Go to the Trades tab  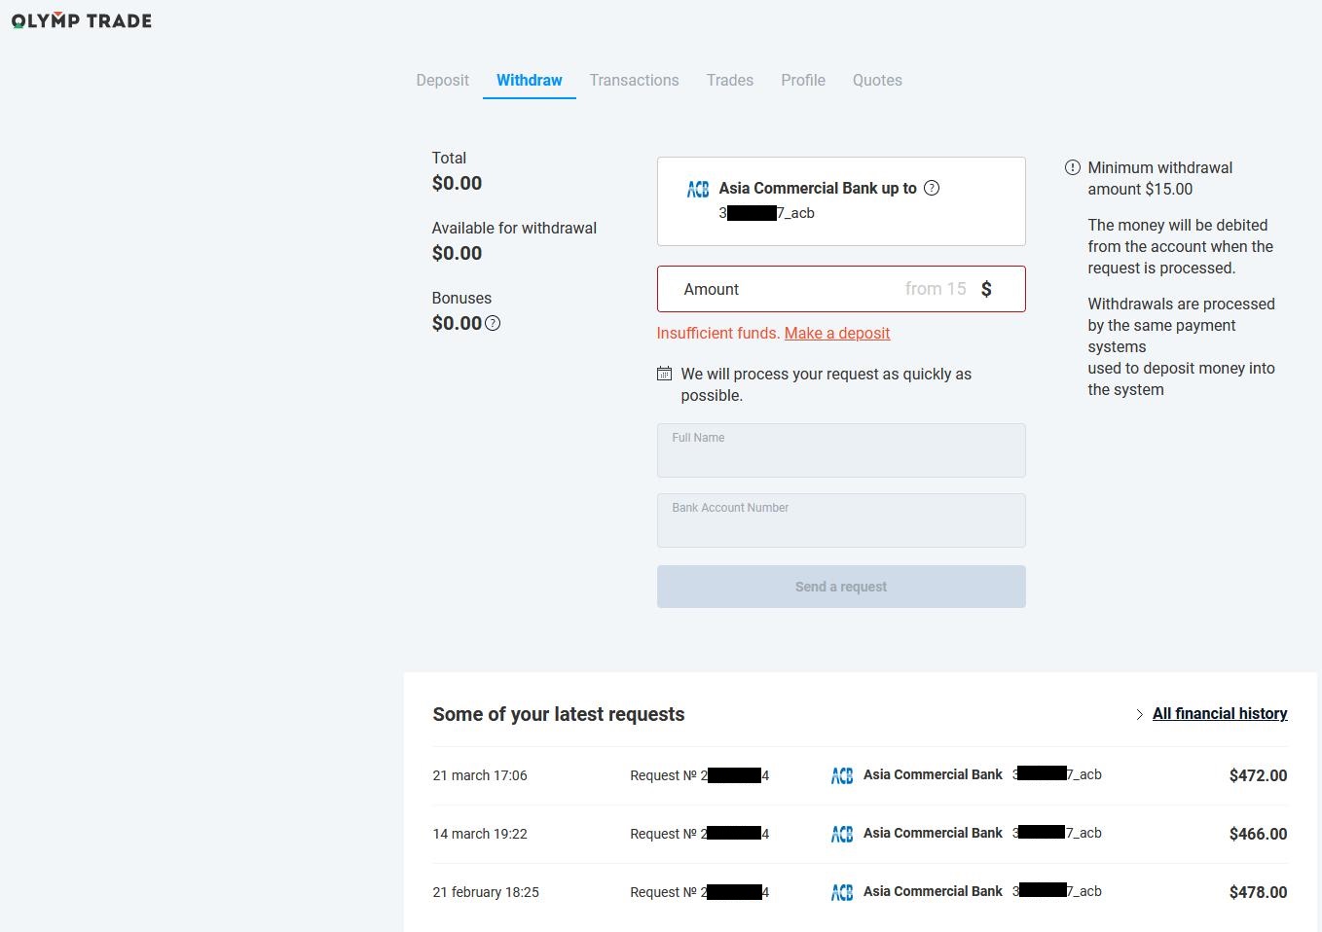729,80
